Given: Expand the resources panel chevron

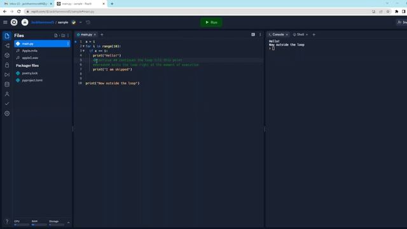Looking at the screenshot, I should 69,223.
